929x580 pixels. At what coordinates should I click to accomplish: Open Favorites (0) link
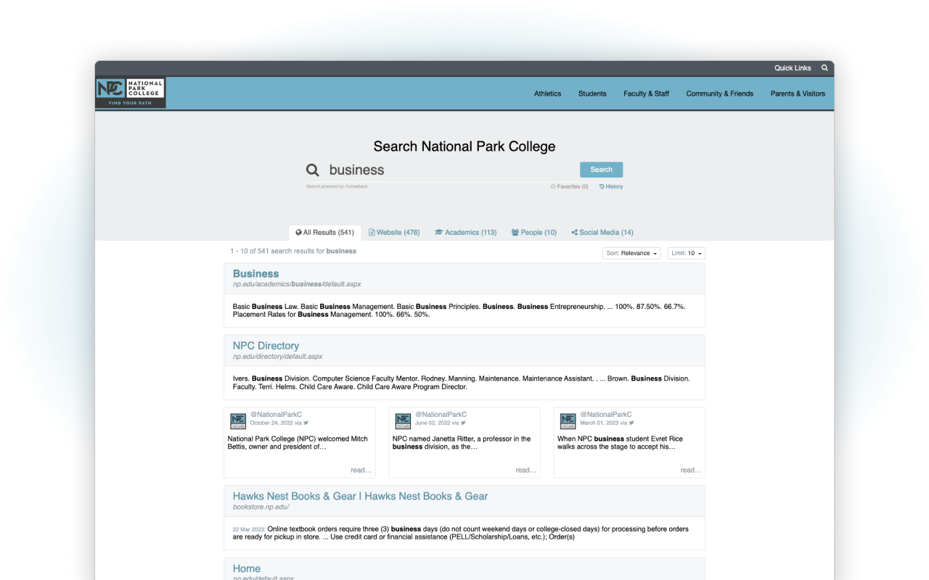coord(569,186)
